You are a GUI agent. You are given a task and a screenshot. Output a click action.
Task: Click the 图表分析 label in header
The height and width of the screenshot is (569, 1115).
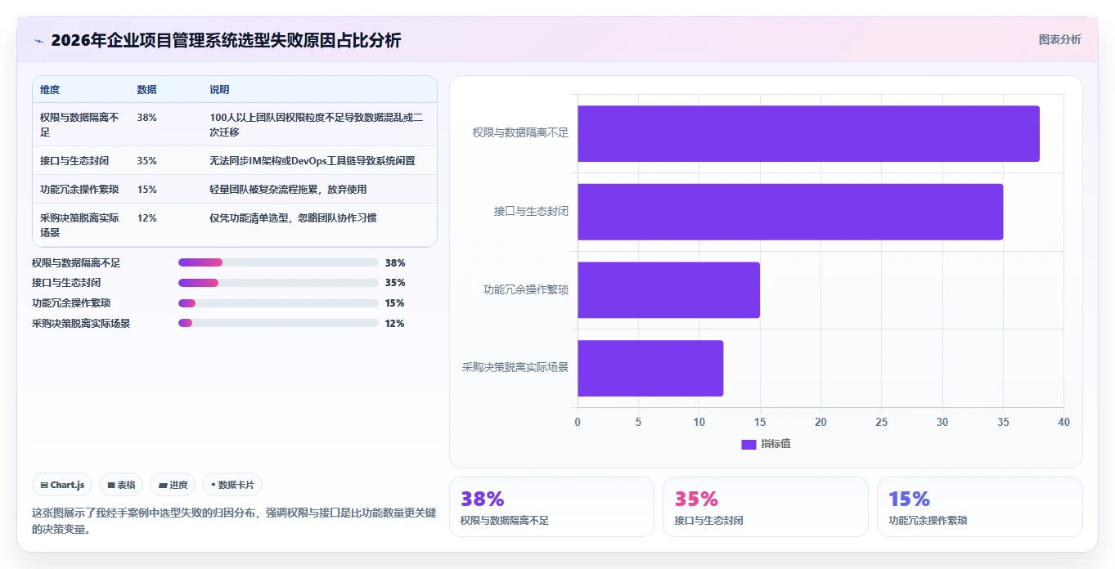click(1059, 40)
